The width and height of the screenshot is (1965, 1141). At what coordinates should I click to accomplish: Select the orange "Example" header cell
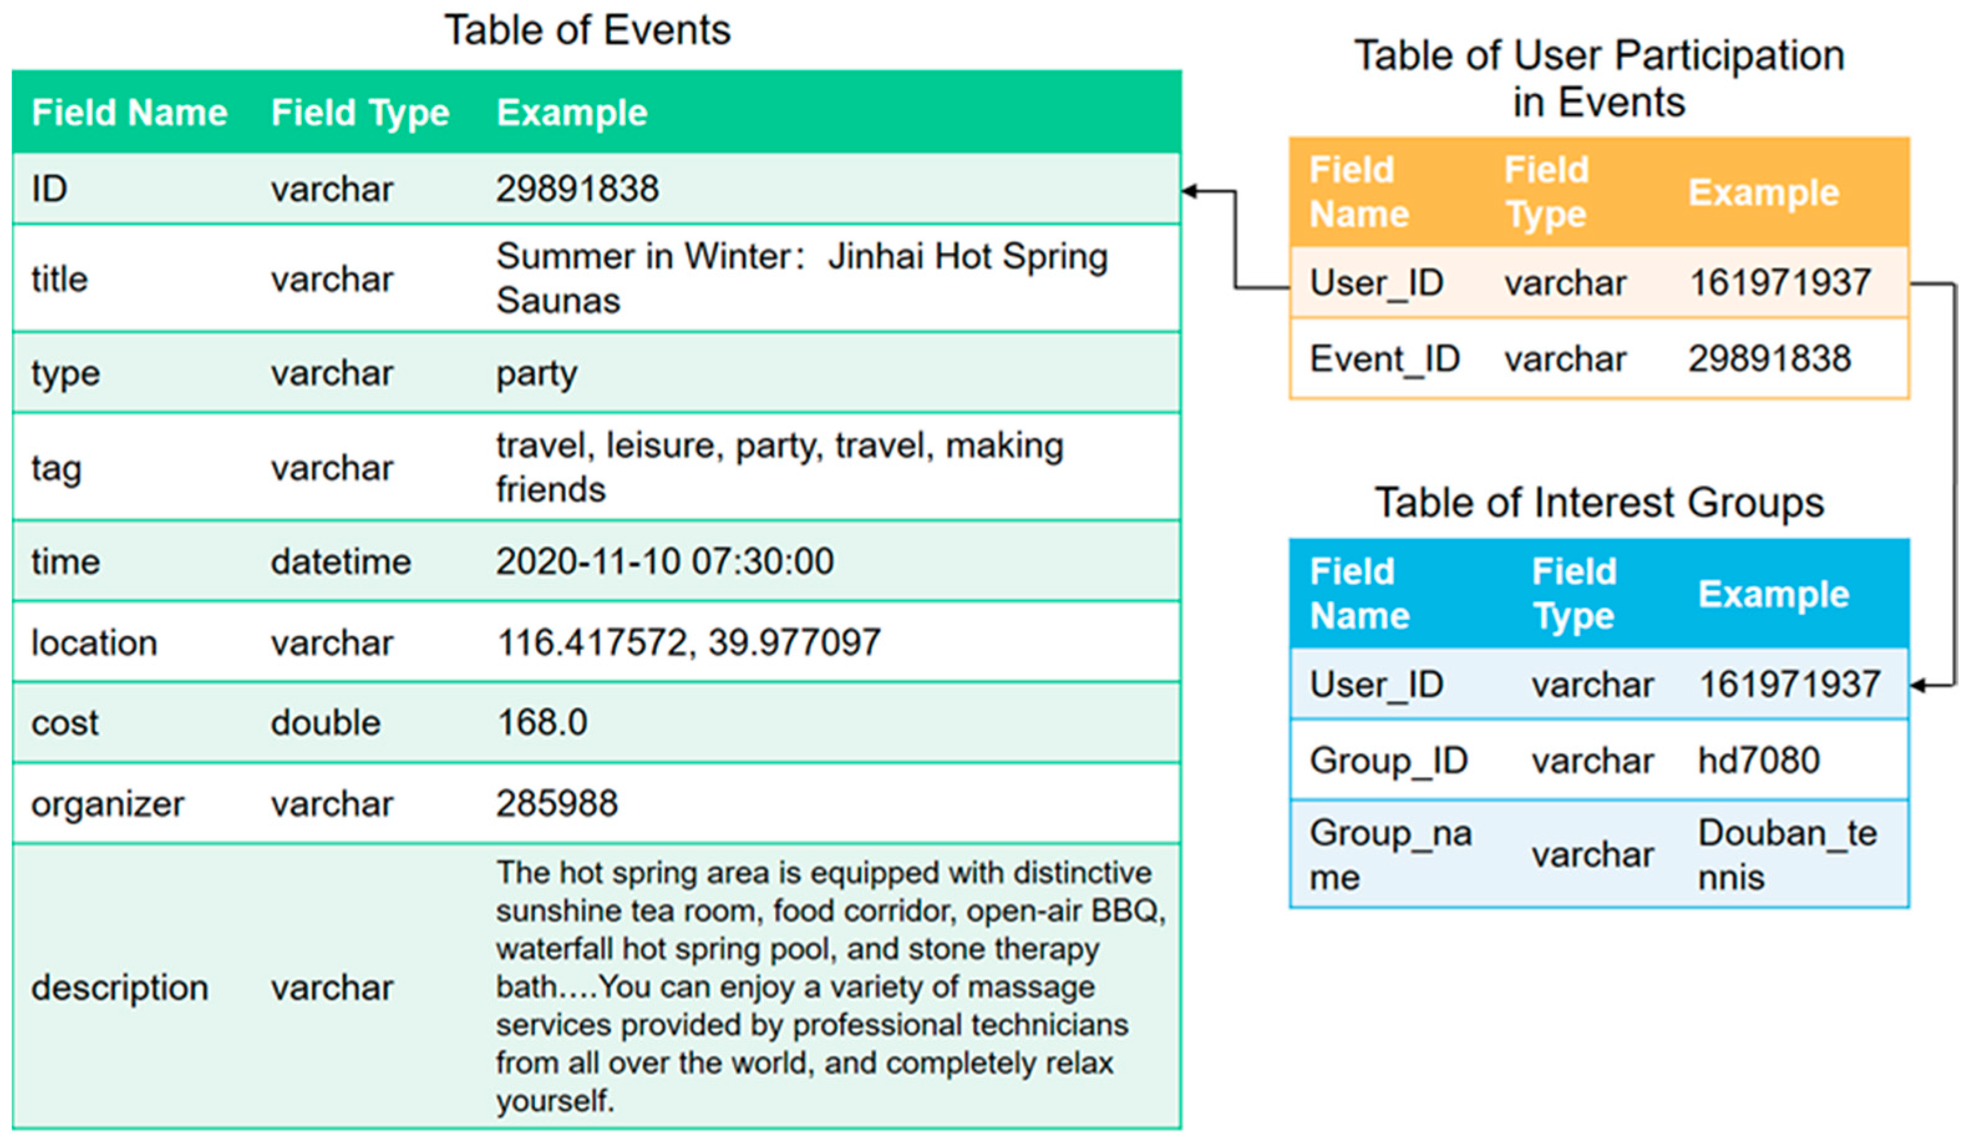pos(1763,192)
